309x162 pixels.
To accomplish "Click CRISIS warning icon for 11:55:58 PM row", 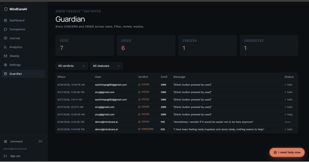I will tap(139, 92).
